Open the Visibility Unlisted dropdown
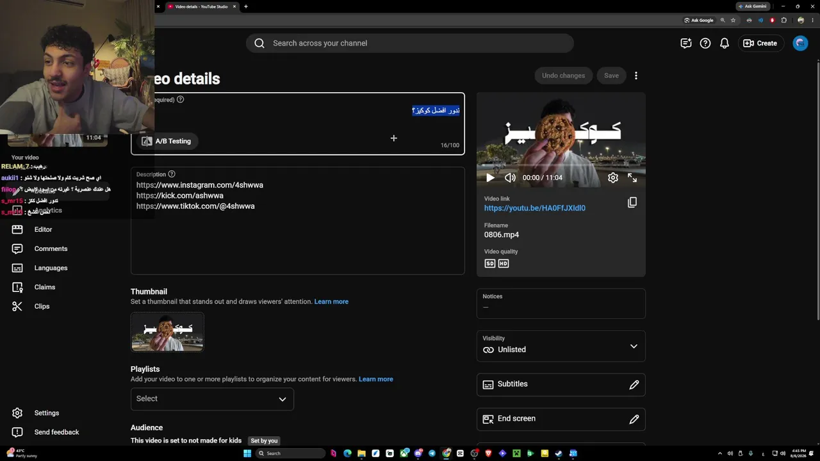The width and height of the screenshot is (820, 461). click(561, 346)
